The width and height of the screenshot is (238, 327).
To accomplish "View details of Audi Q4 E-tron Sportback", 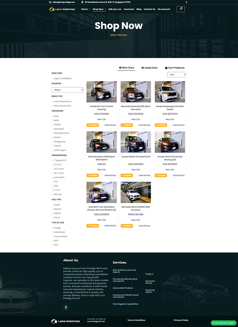I will pos(110,225).
